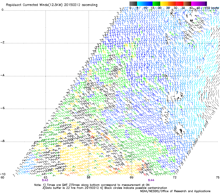220x193 pixels.
Task: Click the '-4' latitude axis label
Action: (3, 75)
